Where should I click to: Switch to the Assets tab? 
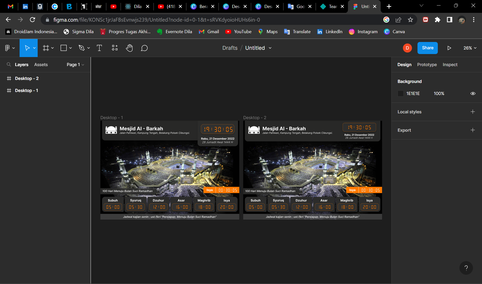[41, 65]
